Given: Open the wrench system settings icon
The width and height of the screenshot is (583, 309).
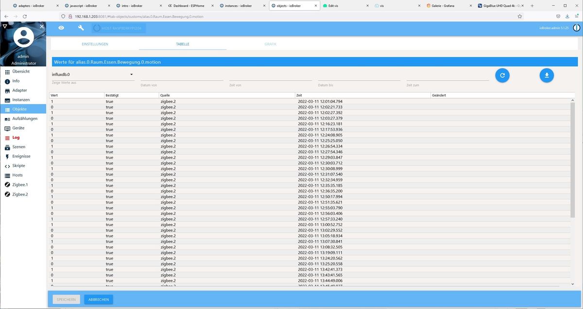Looking at the screenshot, I should (x=81, y=28).
